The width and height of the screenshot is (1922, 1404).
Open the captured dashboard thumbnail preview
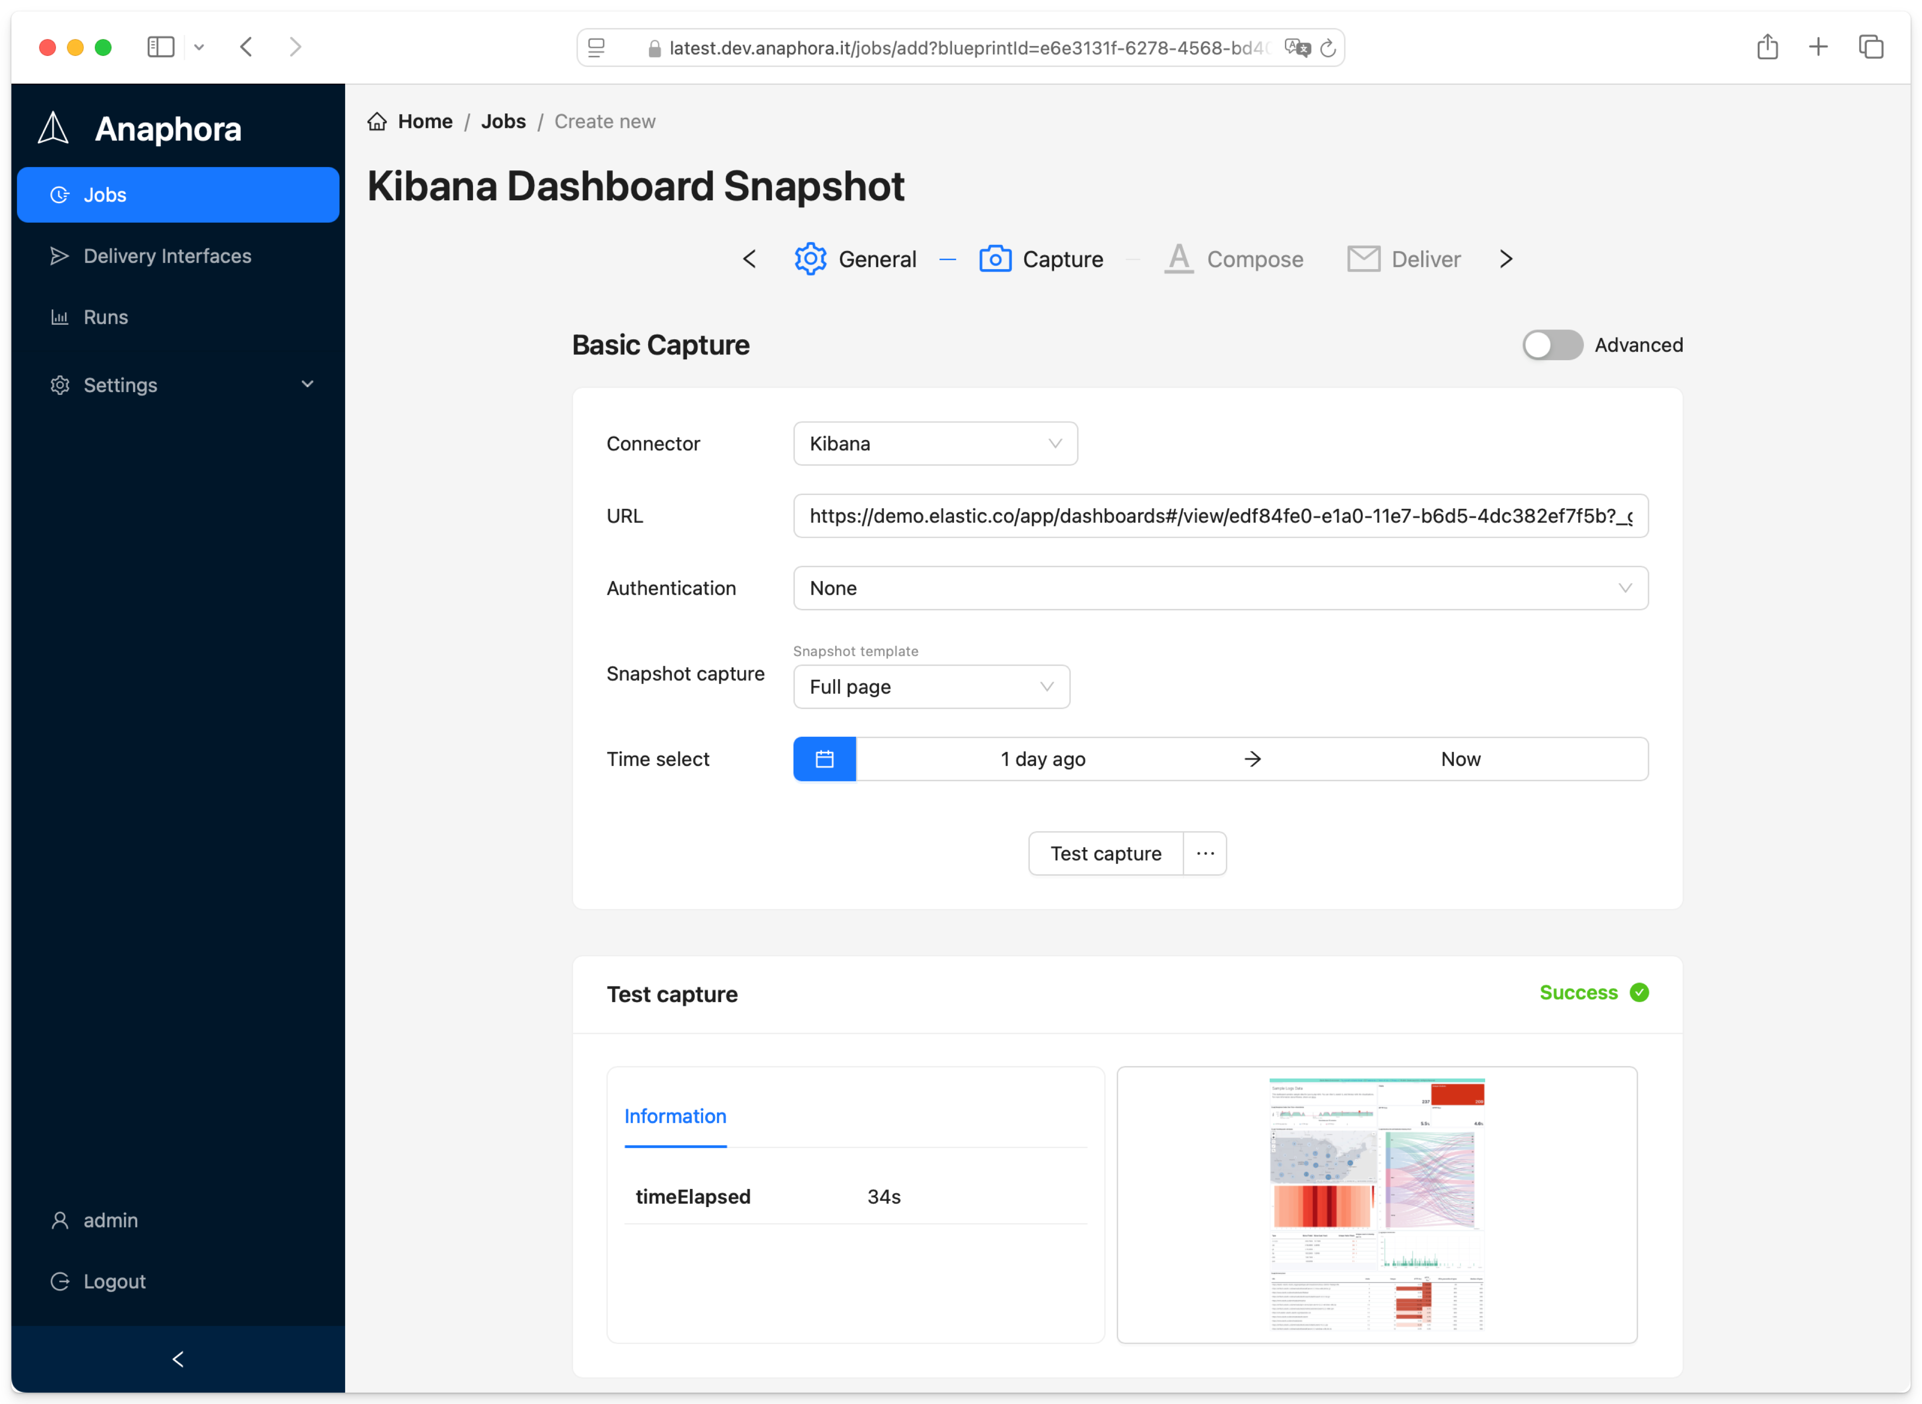(1376, 1205)
